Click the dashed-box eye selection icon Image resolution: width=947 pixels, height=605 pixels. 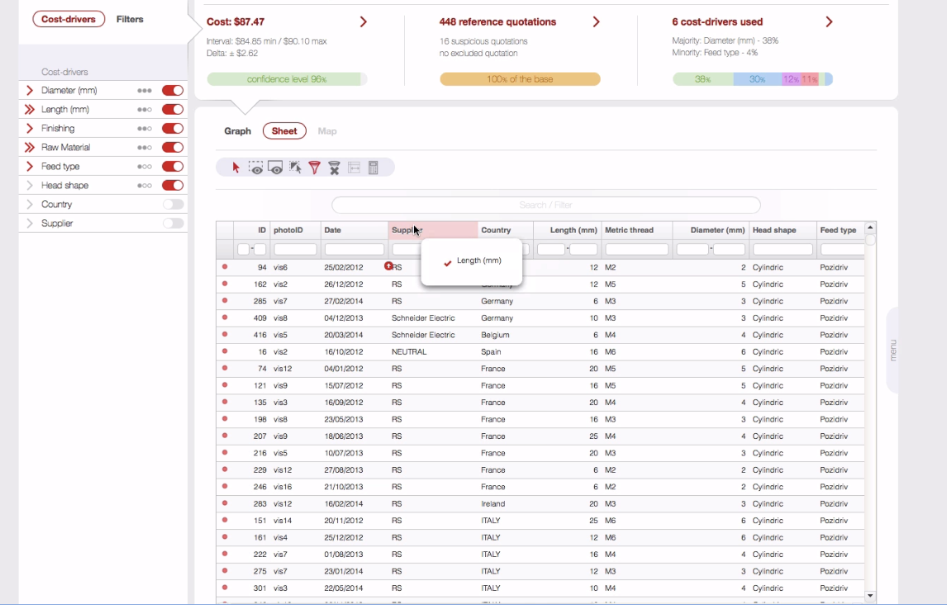256,168
